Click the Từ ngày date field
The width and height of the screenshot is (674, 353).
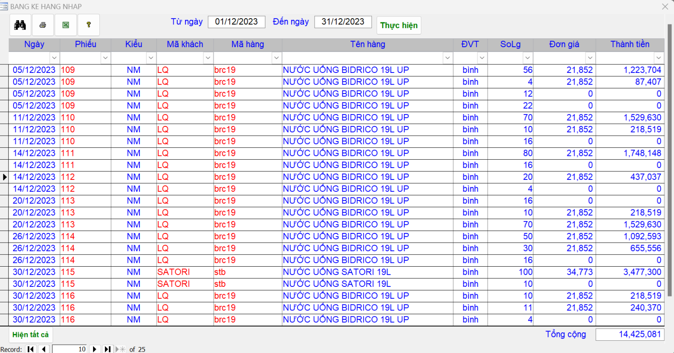pyautogui.click(x=236, y=22)
